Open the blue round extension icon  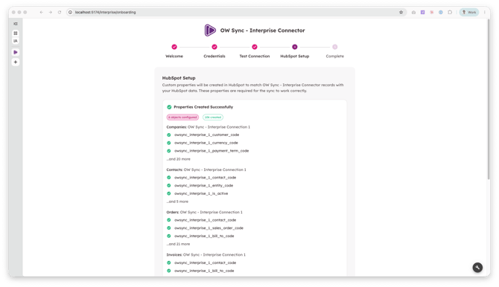pos(440,12)
